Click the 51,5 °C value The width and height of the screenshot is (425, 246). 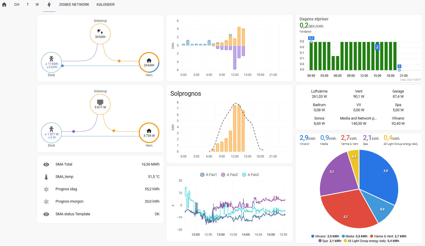point(154,177)
